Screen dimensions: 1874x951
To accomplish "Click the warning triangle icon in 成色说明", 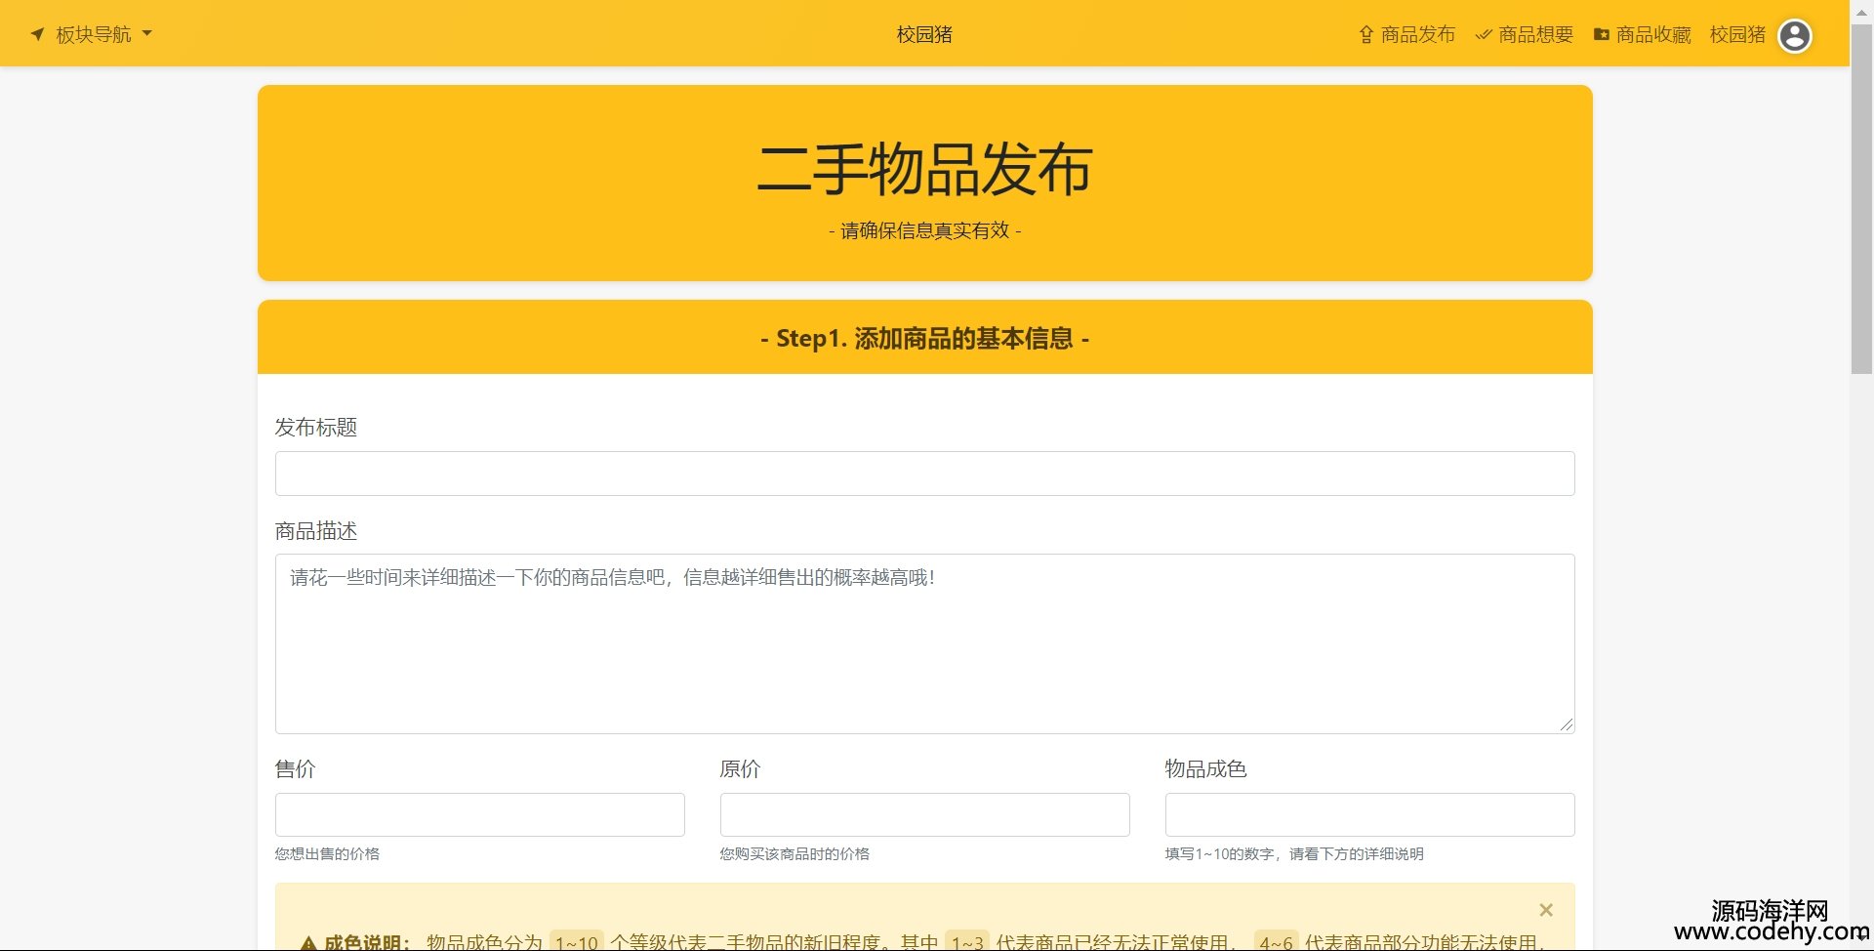I will [x=308, y=942].
